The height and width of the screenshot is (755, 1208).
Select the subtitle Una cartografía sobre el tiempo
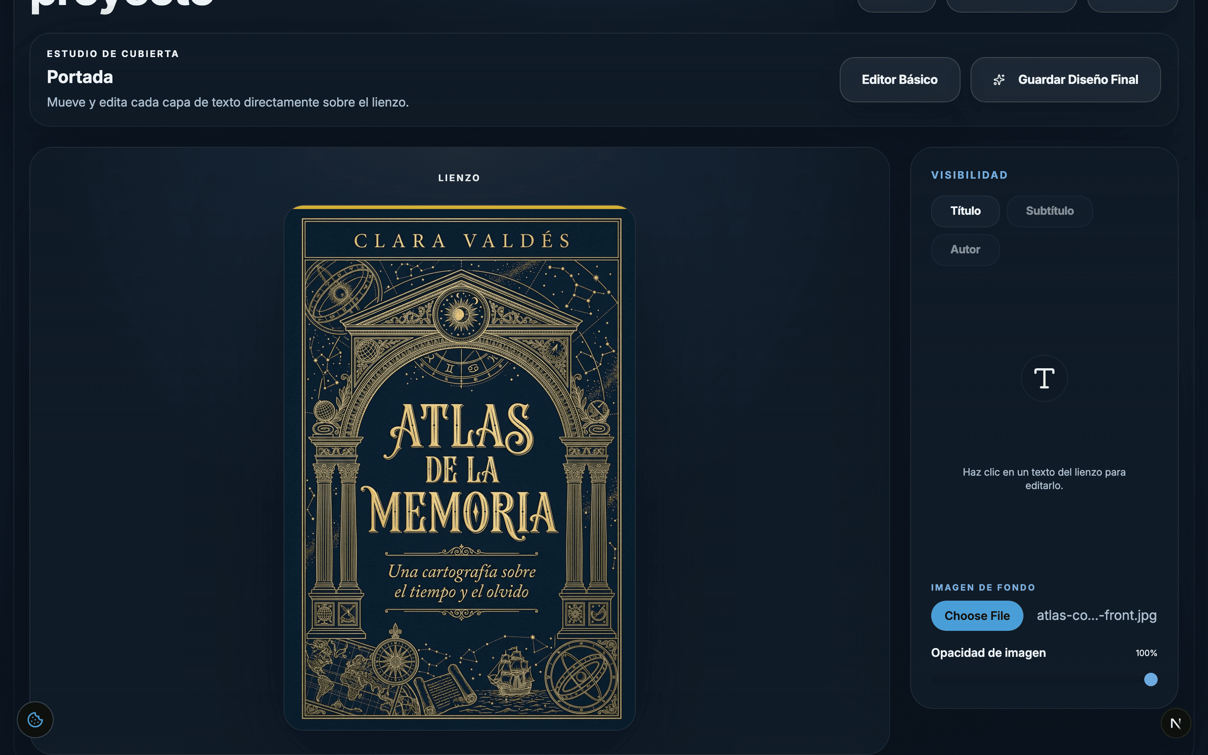coord(462,581)
